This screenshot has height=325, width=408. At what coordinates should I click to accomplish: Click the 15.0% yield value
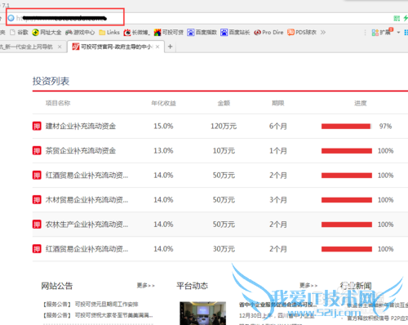163,126
